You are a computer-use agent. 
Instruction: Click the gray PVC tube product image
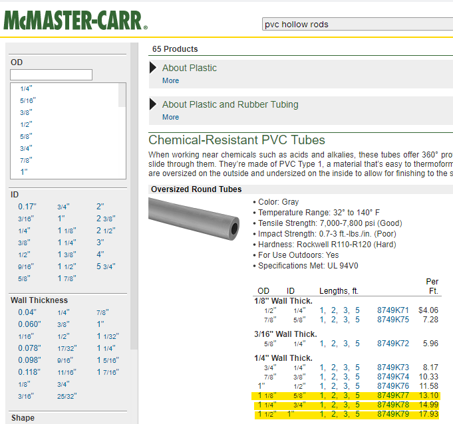(x=194, y=219)
